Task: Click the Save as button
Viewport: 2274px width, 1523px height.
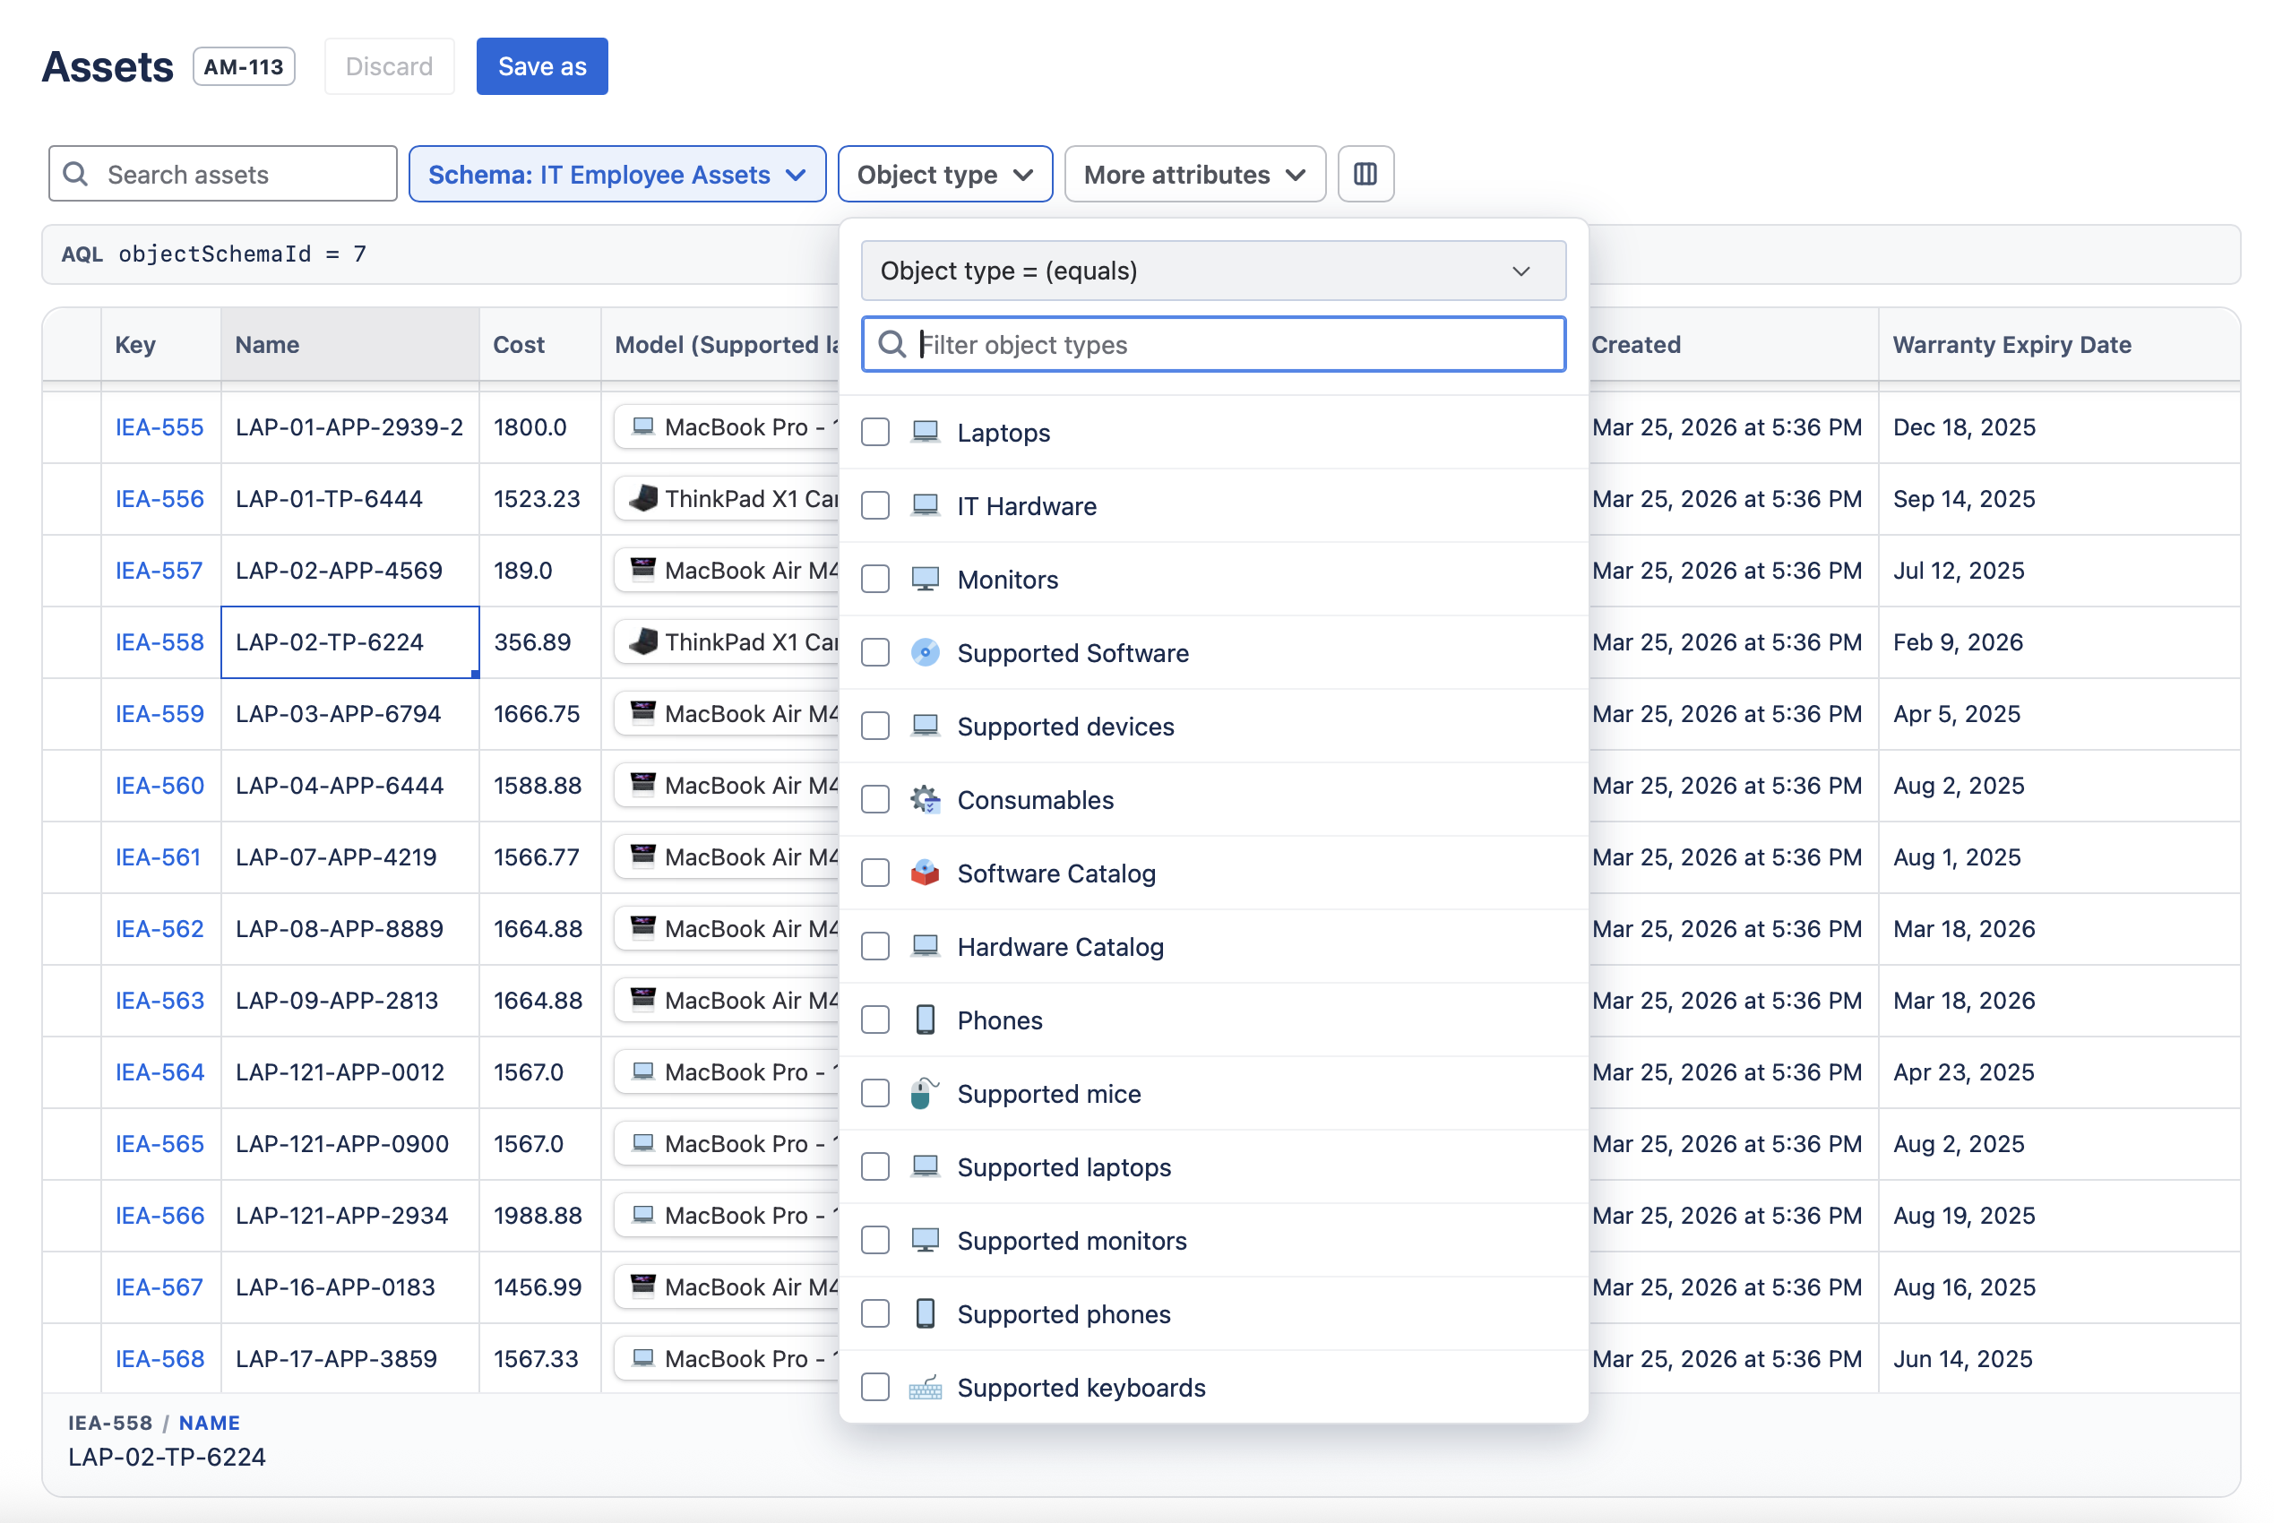Action: (x=542, y=66)
